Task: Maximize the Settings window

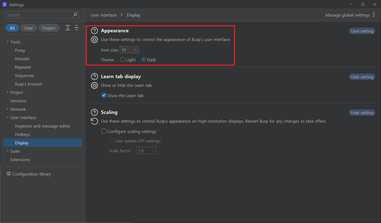Action: pyautogui.click(x=363, y=4)
